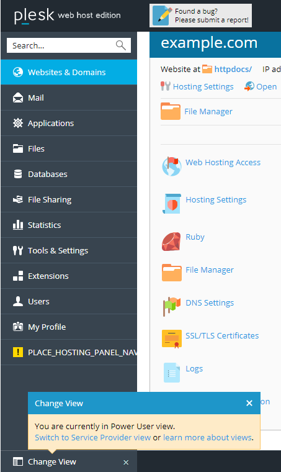The width and height of the screenshot is (281, 472).
Task: Click the bug report pencil icon
Action: tap(163, 16)
